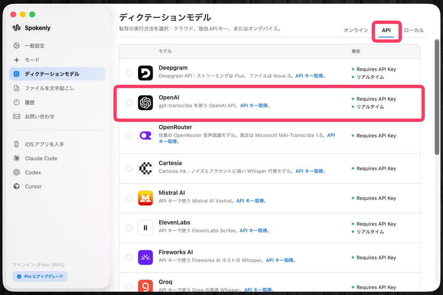The height and width of the screenshot is (295, 443).
Task: Select the Mistral AI radio button
Action: tap(129, 198)
